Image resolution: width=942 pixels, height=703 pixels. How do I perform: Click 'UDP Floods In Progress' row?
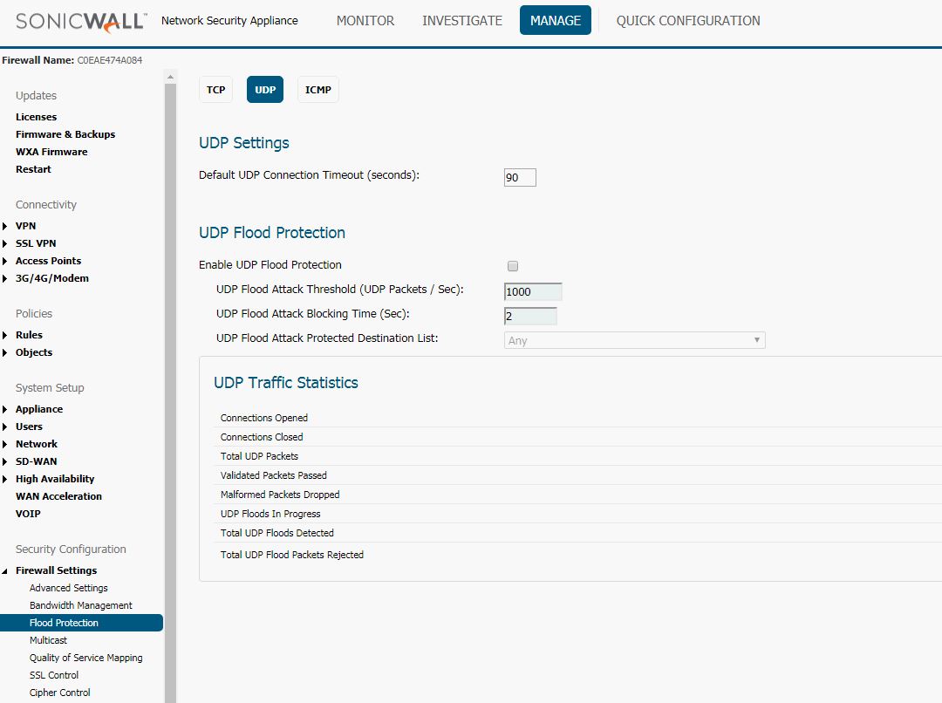tap(578, 514)
